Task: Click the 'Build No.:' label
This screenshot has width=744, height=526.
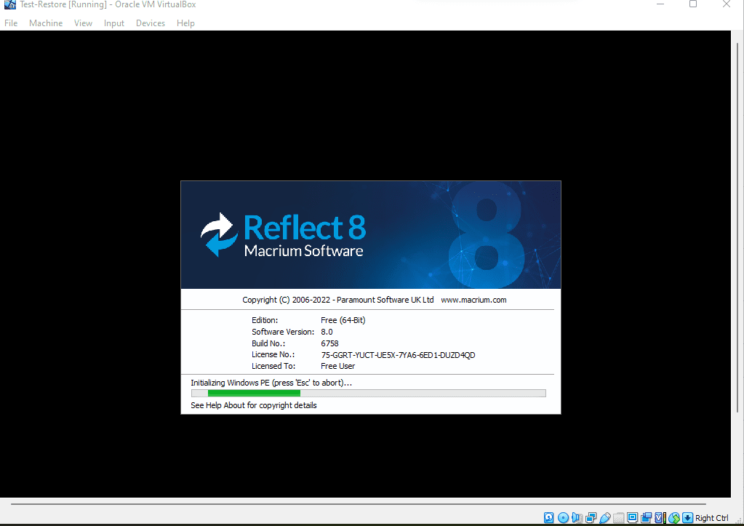Action: pos(268,343)
